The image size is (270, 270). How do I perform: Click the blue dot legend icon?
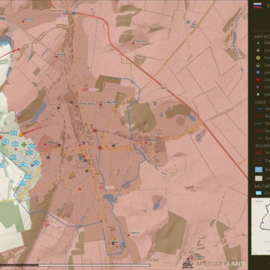pyautogui.click(x=259, y=72)
